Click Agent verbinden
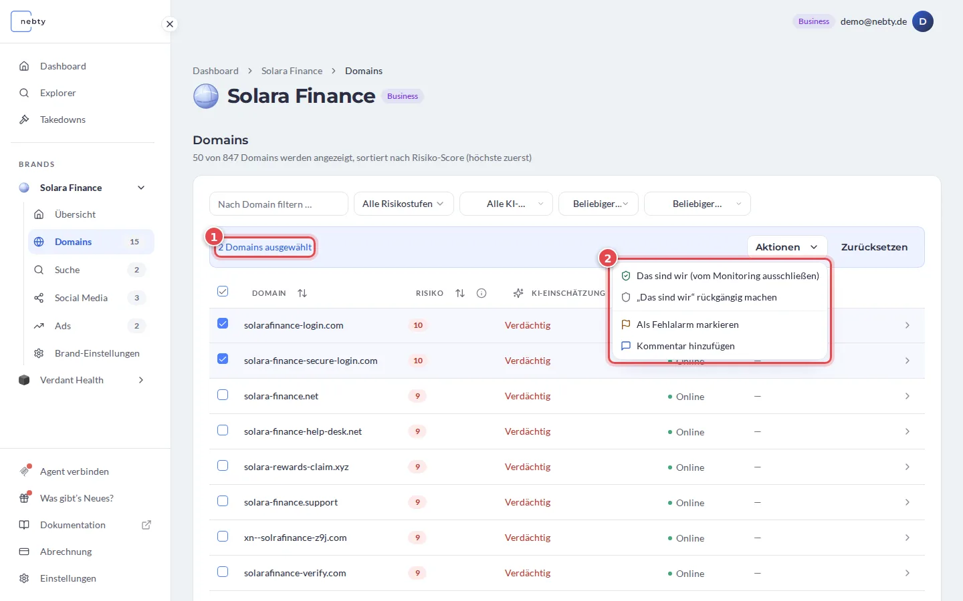963x601 pixels. tap(74, 471)
